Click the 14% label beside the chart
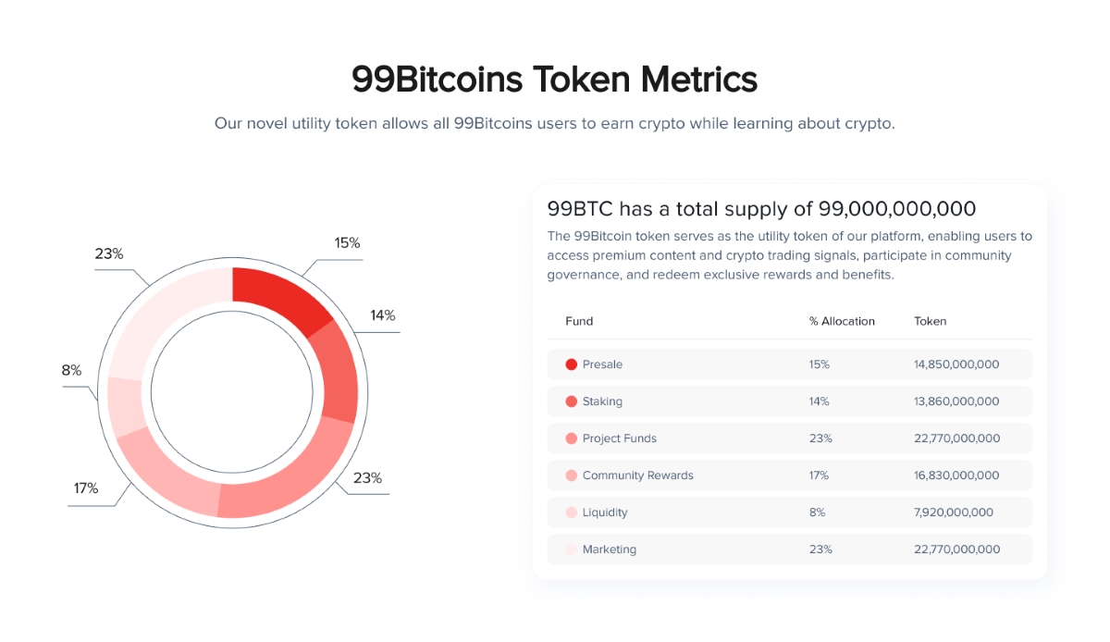The width and height of the screenshot is (1110, 642). (x=382, y=315)
